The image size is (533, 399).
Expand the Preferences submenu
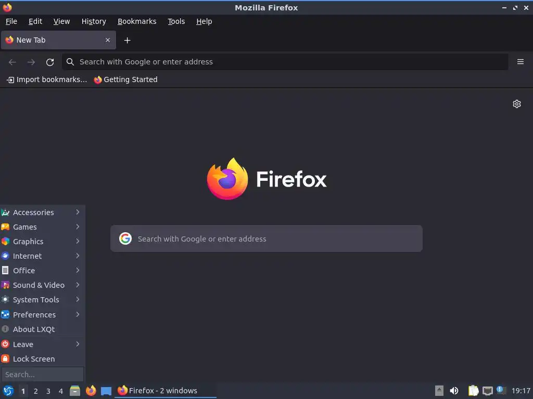pos(43,315)
